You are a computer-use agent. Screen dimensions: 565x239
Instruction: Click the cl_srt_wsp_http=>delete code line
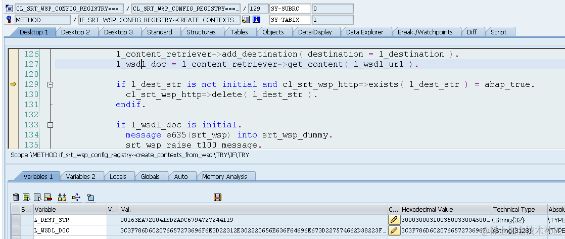tap(222, 94)
